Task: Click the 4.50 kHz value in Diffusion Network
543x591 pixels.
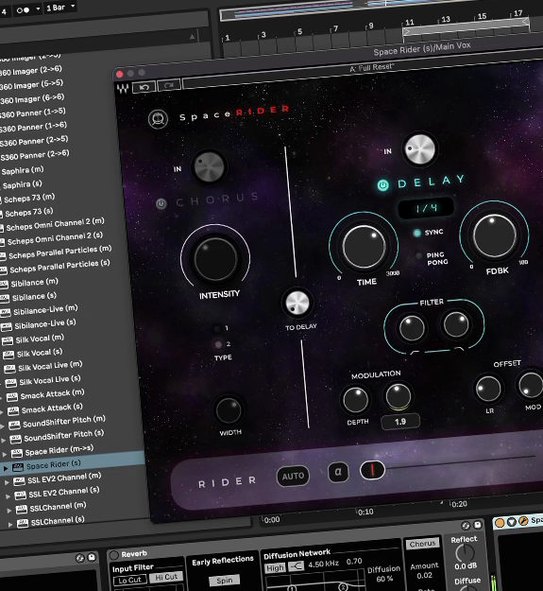Action: [324, 565]
